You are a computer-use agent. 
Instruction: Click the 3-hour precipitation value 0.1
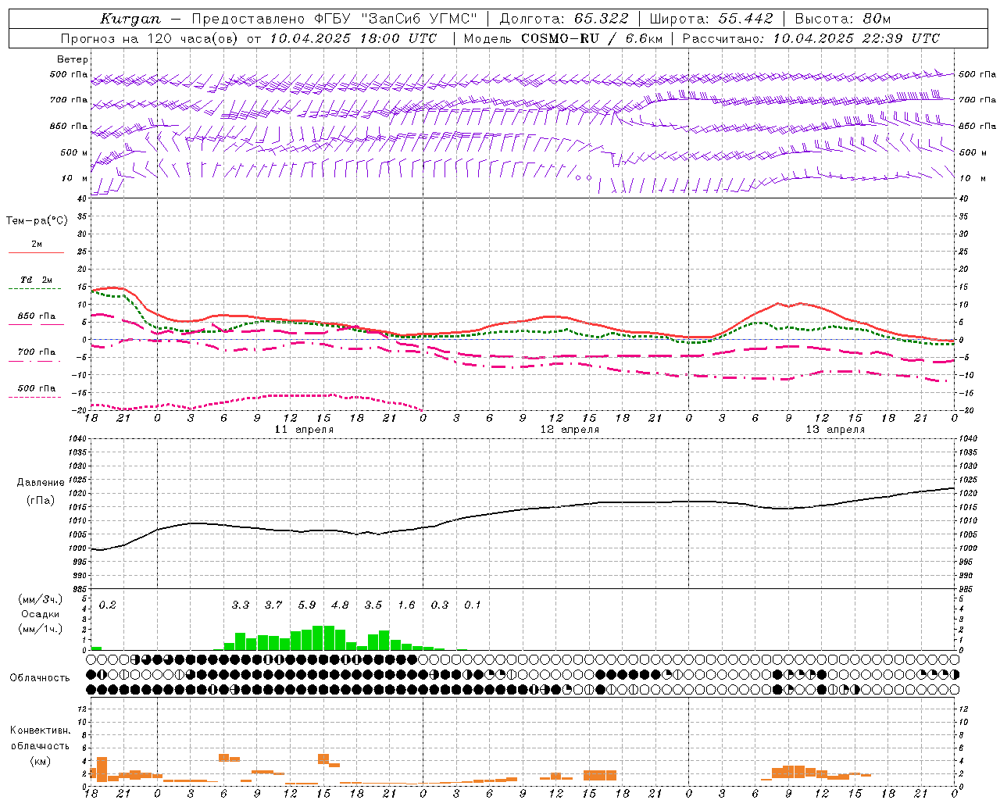pyautogui.click(x=473, y=605)
